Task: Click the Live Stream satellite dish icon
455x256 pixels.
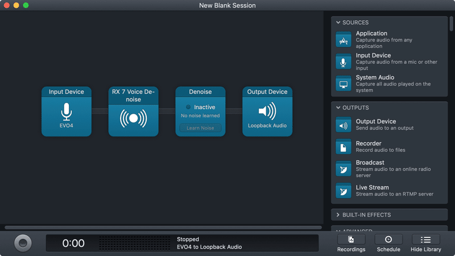Action: click(344, 191)
